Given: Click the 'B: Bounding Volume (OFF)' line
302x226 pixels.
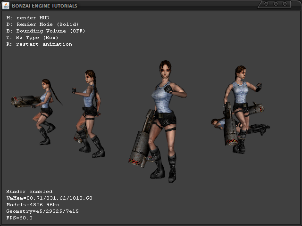Looking at the screenshot, I should 46,31.
